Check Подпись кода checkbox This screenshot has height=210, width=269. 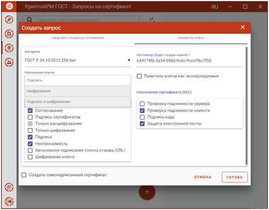142,117
